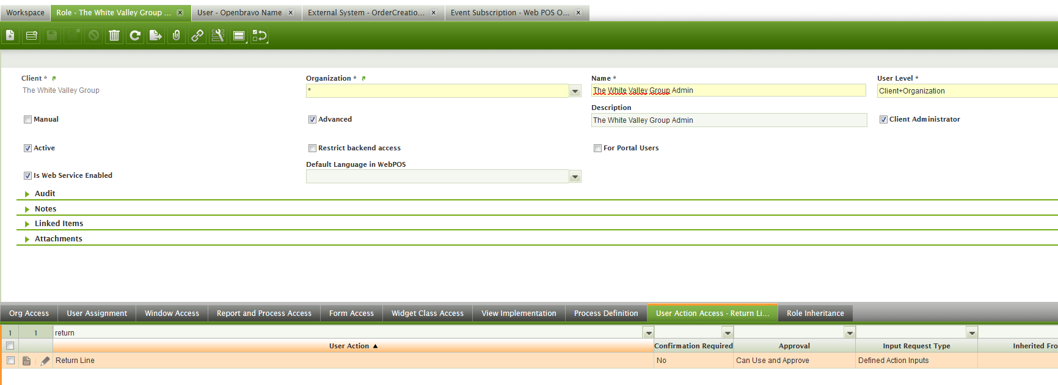Expand the Attachments section
The image size is (1058, 385).
[x=27, y=239]
